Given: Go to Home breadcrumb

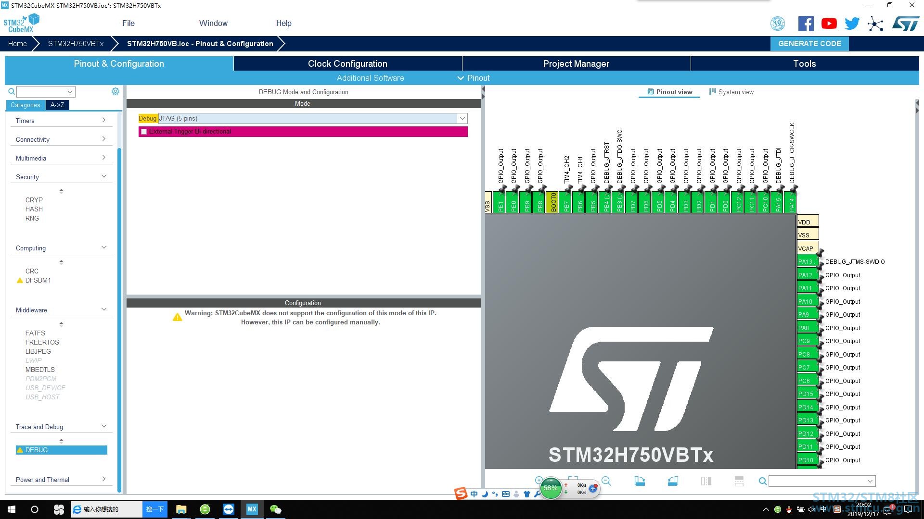Looking at the screenshot, I should 17,43.
